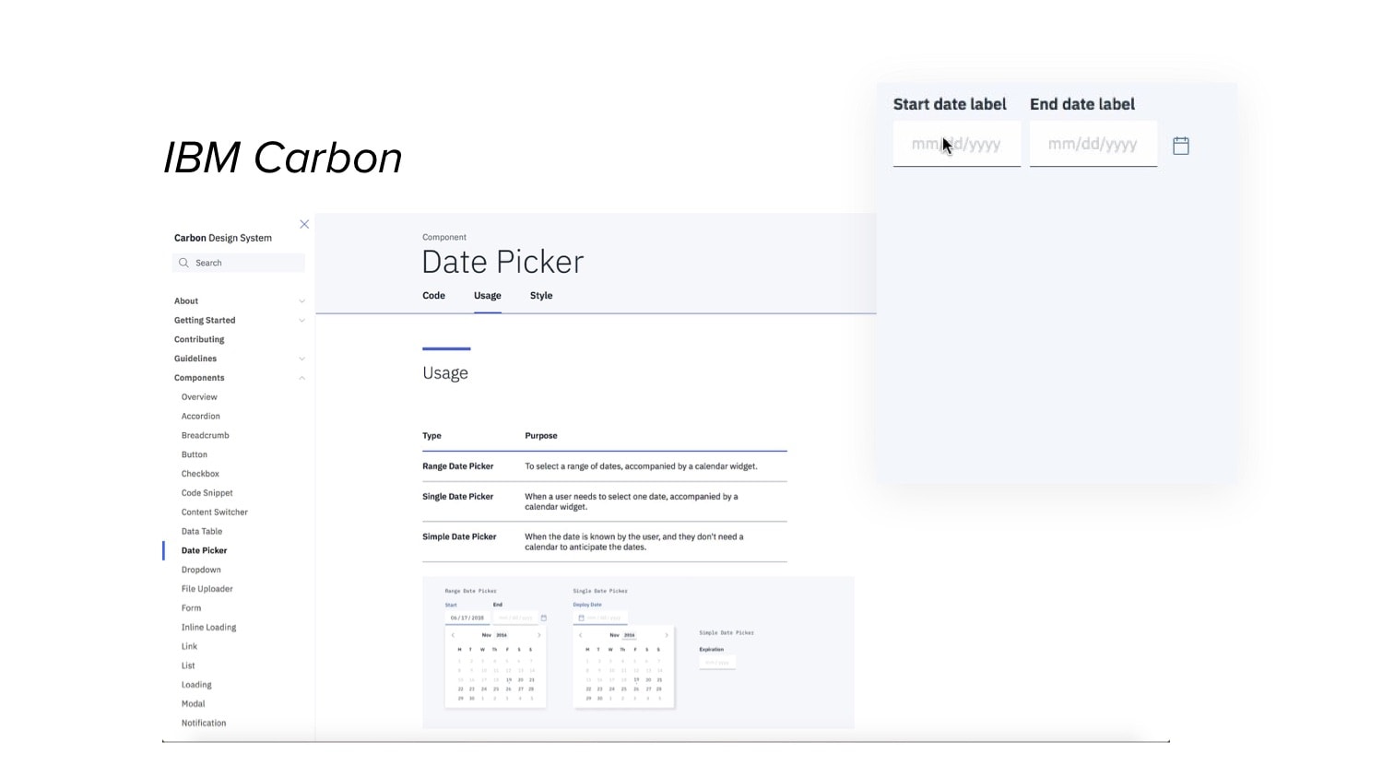1383x777 pixels.
Task: Click the Carbon Design System title
Action: pyautogui.click(x=223, y=238)
